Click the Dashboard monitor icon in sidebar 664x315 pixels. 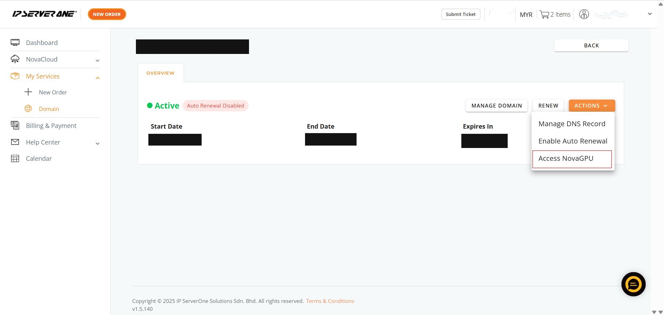[15, 43]
